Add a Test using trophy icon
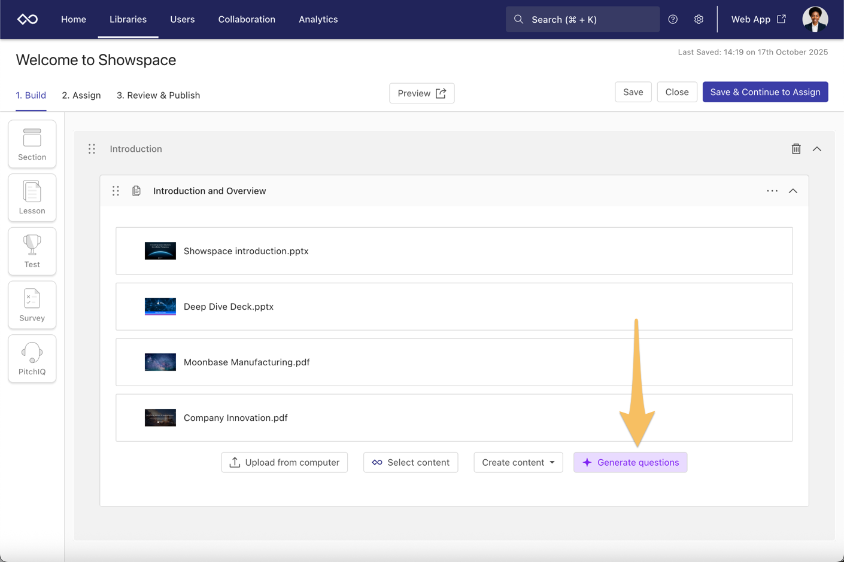The width and height of the screenshot is (844, 562). [x=32, y=252]
